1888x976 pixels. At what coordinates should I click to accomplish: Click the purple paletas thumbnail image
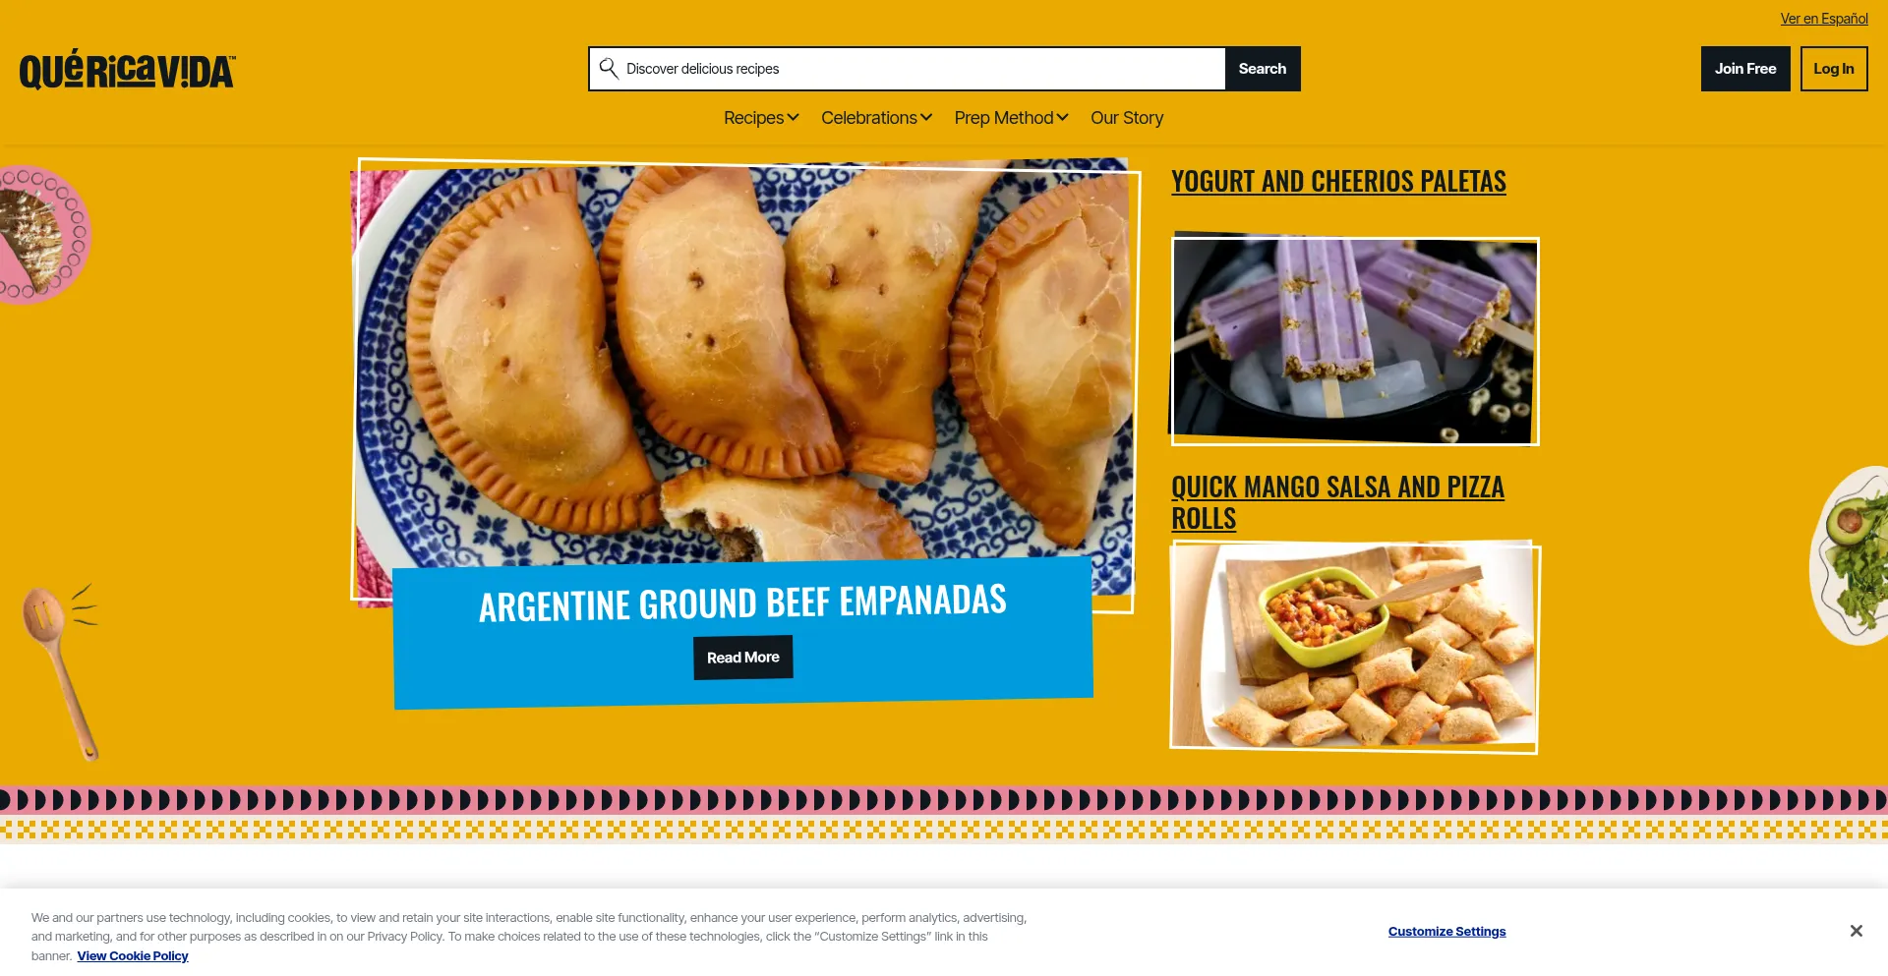click(x=1354, y=340)
